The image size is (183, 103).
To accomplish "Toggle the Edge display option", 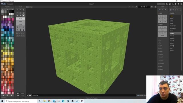I will (x=23, y=94).
